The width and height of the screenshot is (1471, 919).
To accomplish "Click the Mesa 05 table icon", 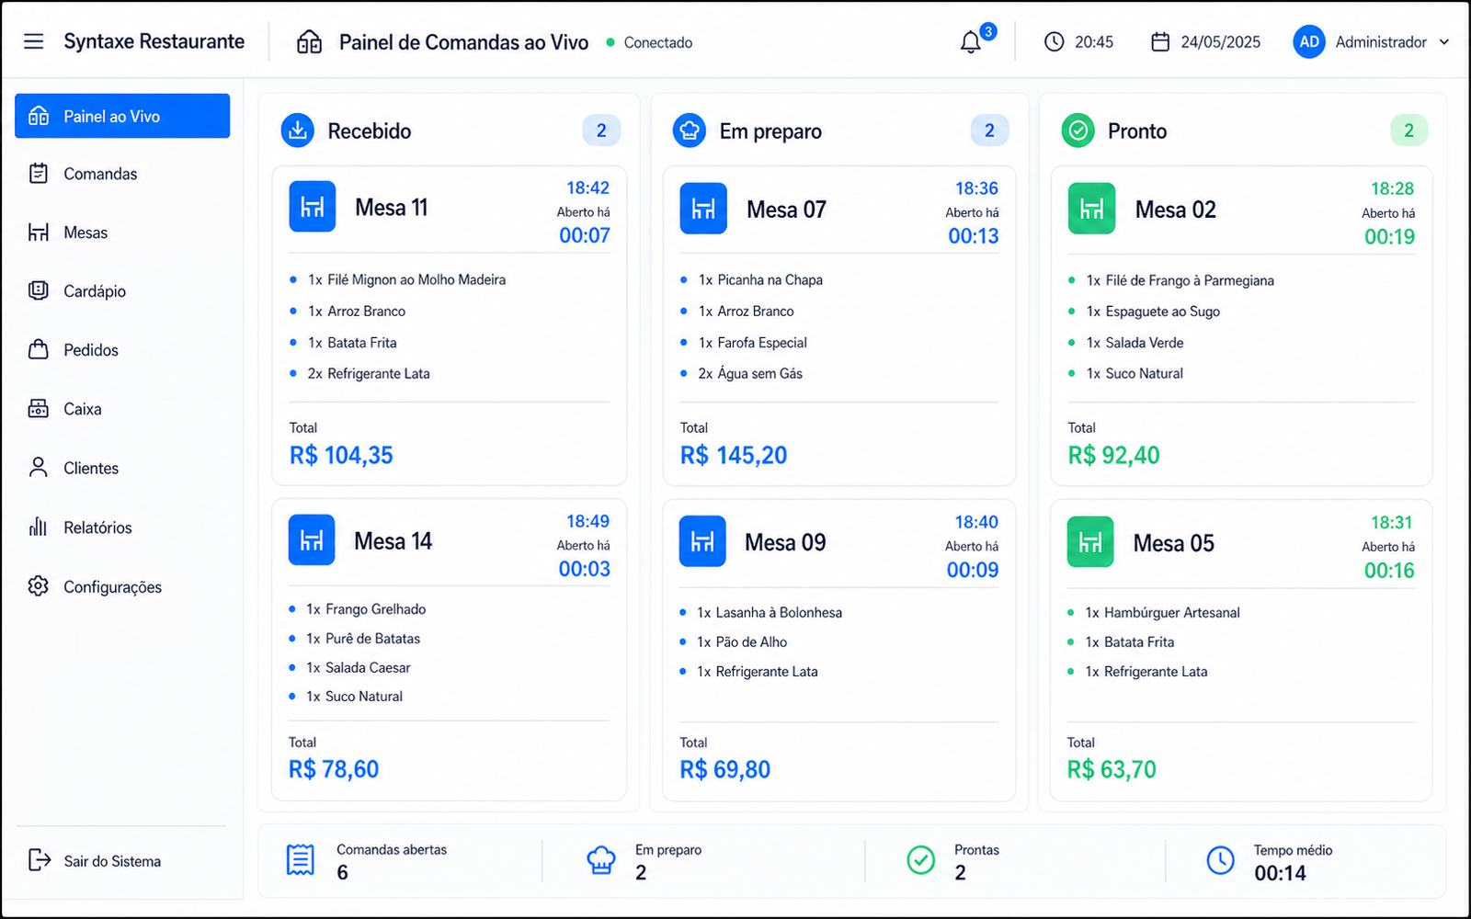I will pos(1090,542).
